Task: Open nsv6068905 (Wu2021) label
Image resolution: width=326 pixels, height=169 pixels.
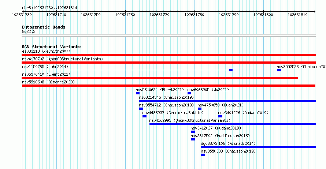Action: point(208,90)
